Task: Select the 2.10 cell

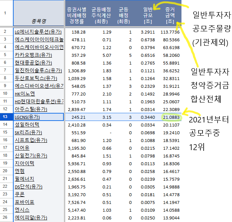Action: pyautogui.click(x=107, y=94)
